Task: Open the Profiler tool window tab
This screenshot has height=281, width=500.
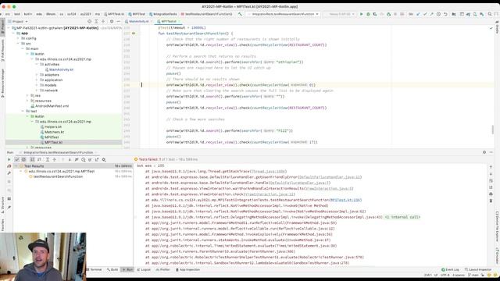Action: pos(163,269)
